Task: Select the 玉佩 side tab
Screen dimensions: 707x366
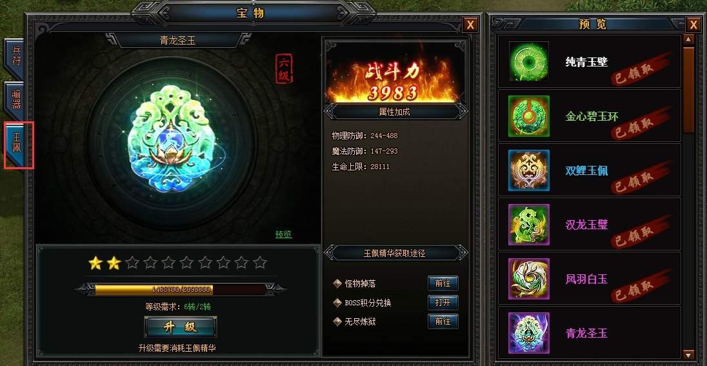Action: (17, 145)
